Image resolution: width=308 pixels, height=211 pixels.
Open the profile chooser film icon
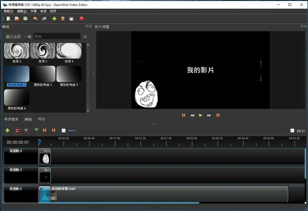63,19
